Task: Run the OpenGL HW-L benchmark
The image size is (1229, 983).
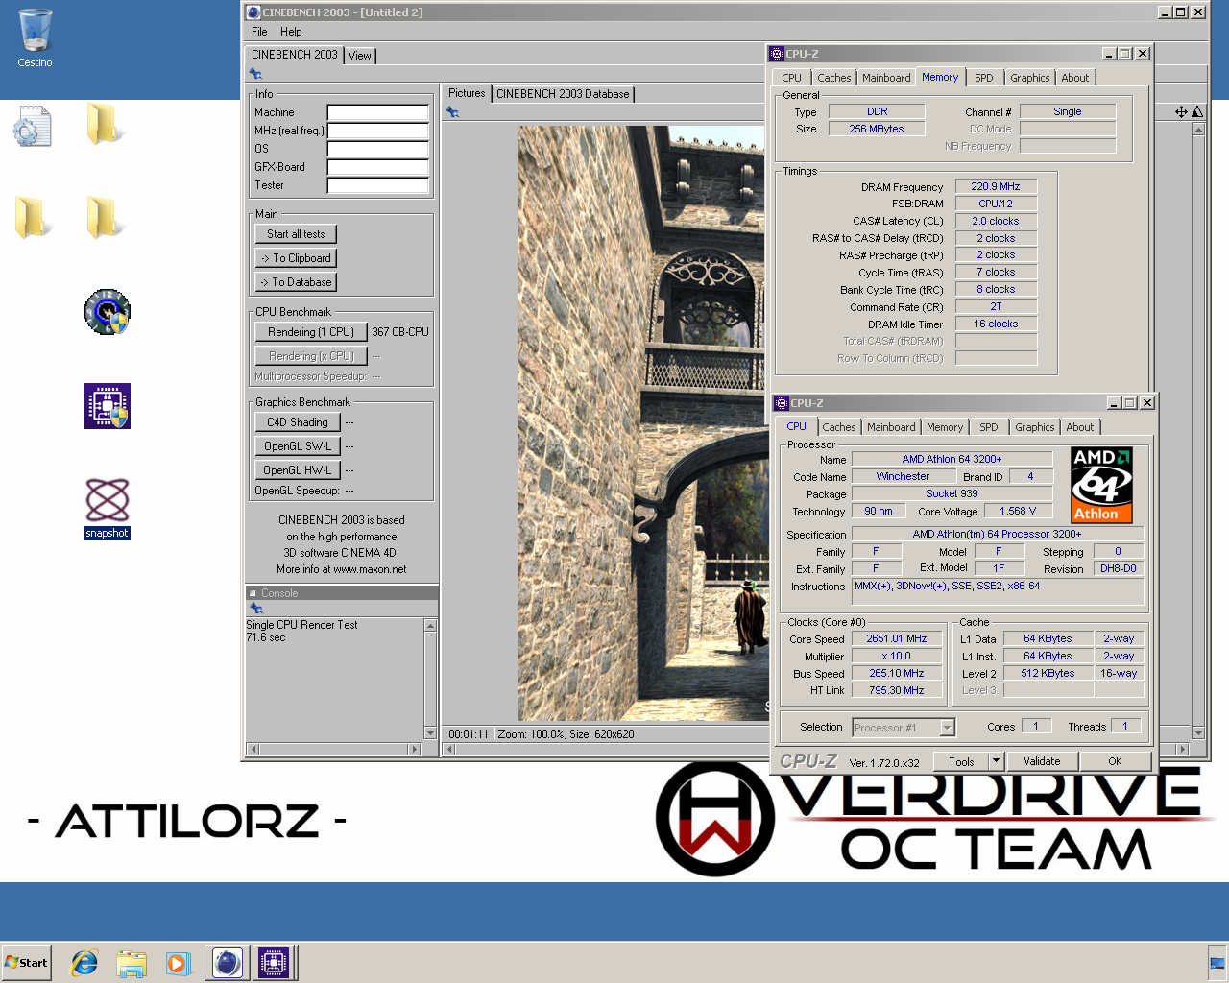Action: click(x=298, y=470)
